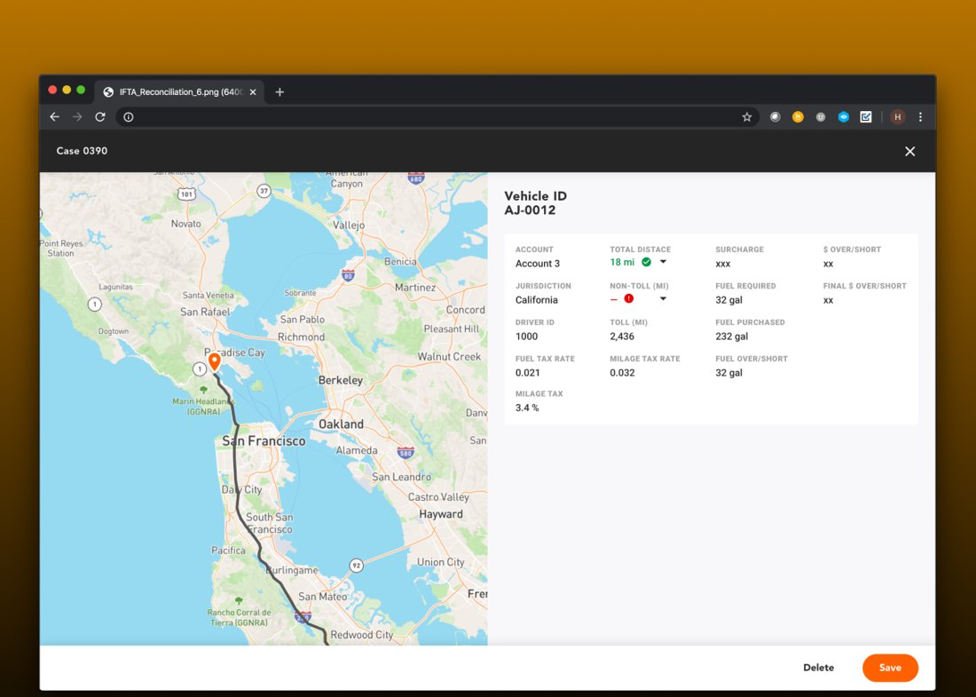Click the gray numbered badge extension icon
The width and height of the screenshot is (976, 697).
pyautogui.click(x=821, y=117)
